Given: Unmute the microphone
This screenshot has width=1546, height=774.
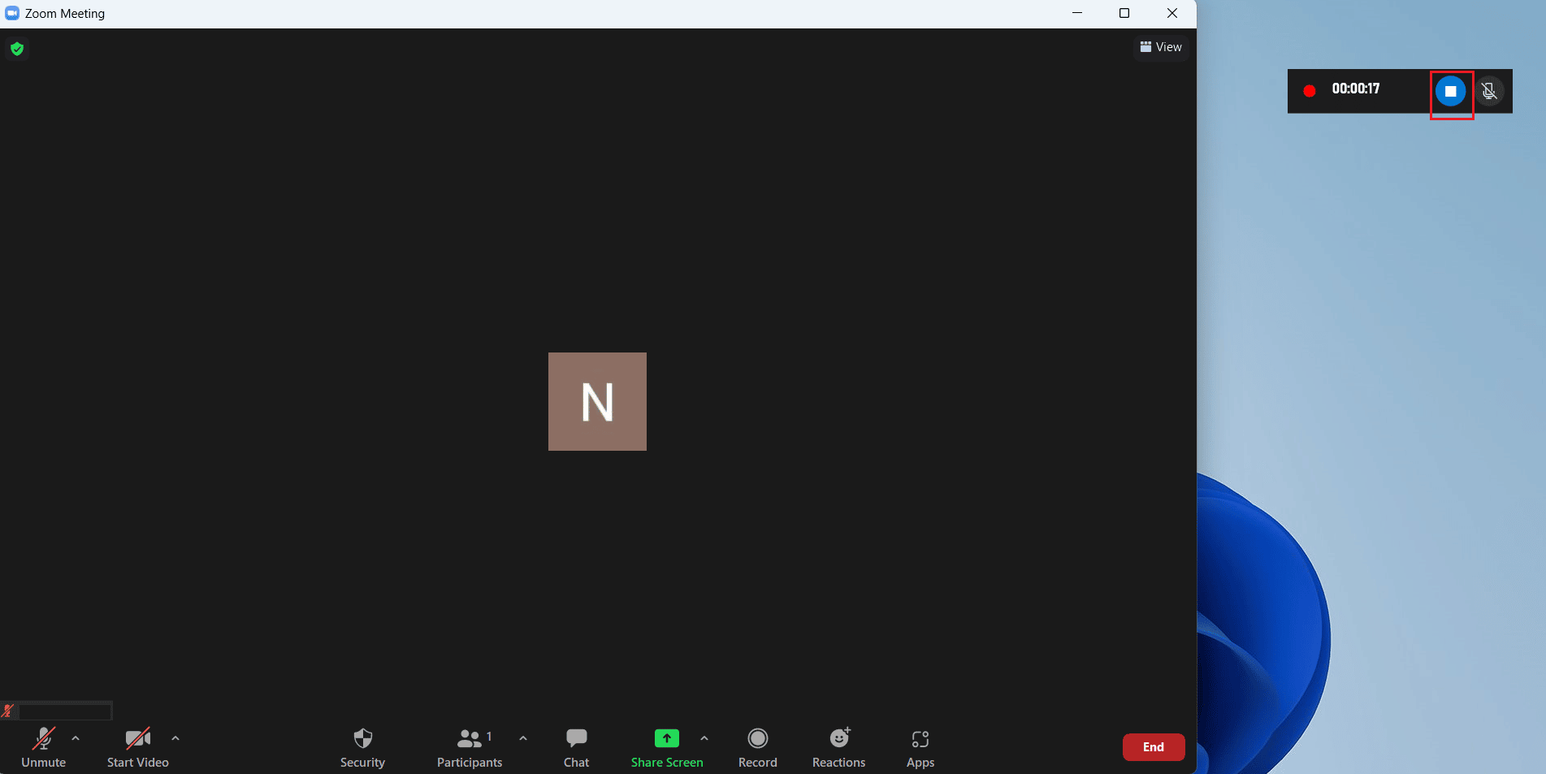Looking at the screenshot, I should (43, 746).
